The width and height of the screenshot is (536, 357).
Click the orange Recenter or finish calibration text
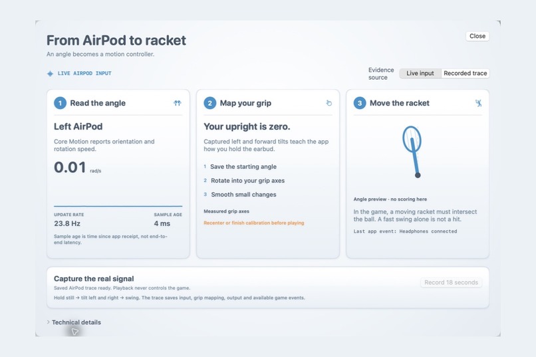[x=253, y=223]
